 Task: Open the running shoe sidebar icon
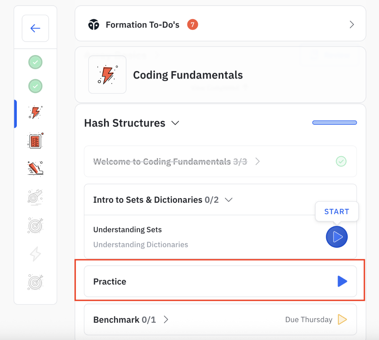(x=35, y=168)
